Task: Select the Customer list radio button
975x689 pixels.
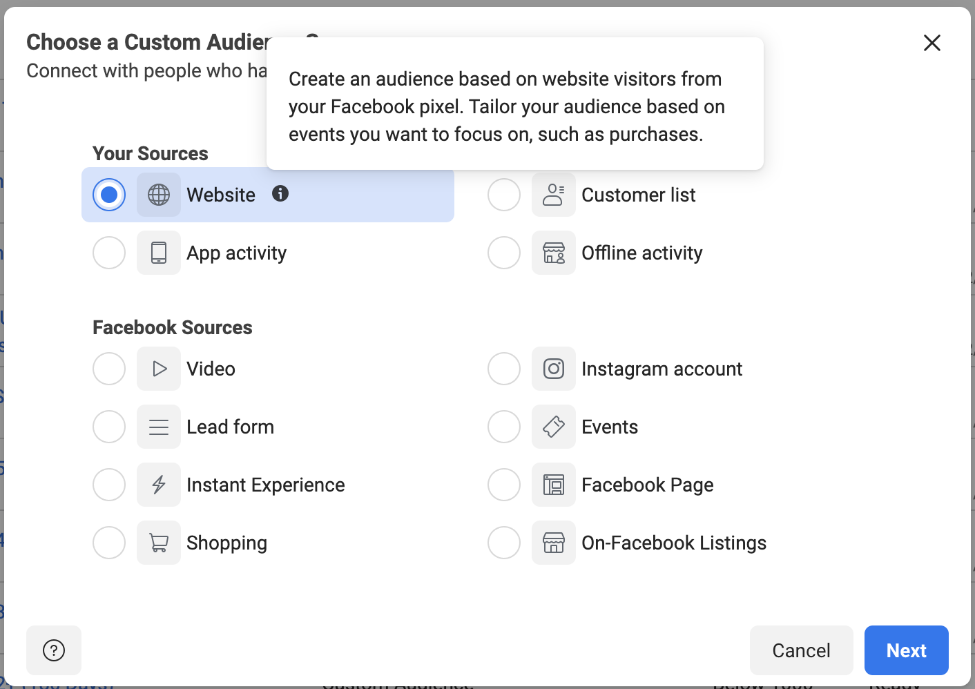Action: [504, 195]
